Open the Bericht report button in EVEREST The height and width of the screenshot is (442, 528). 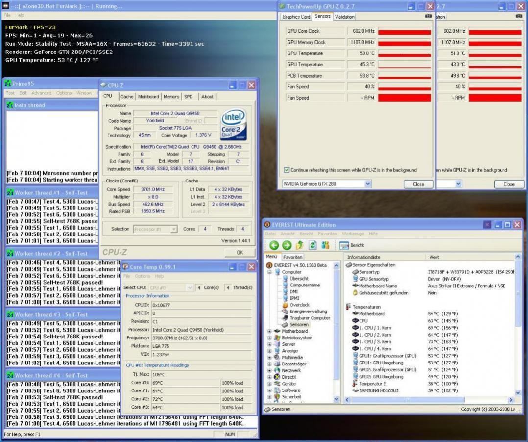(x=352, y=245)
